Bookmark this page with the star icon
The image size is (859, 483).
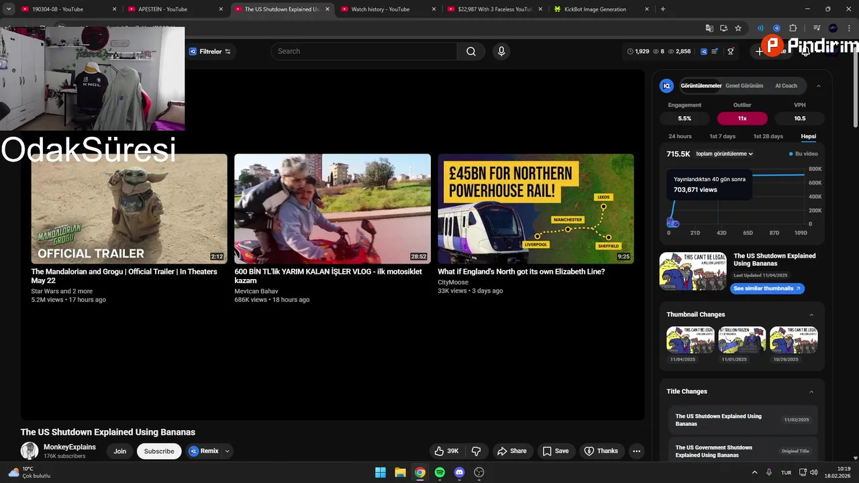pyautogui.click(x=738, y=28)
